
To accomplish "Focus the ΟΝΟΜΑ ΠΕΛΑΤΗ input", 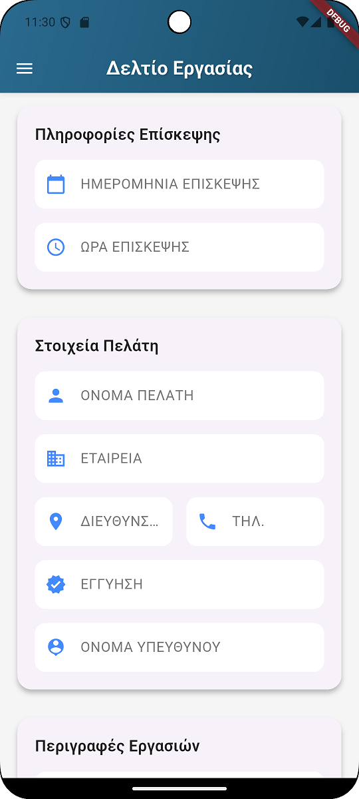I will point(179,396).
